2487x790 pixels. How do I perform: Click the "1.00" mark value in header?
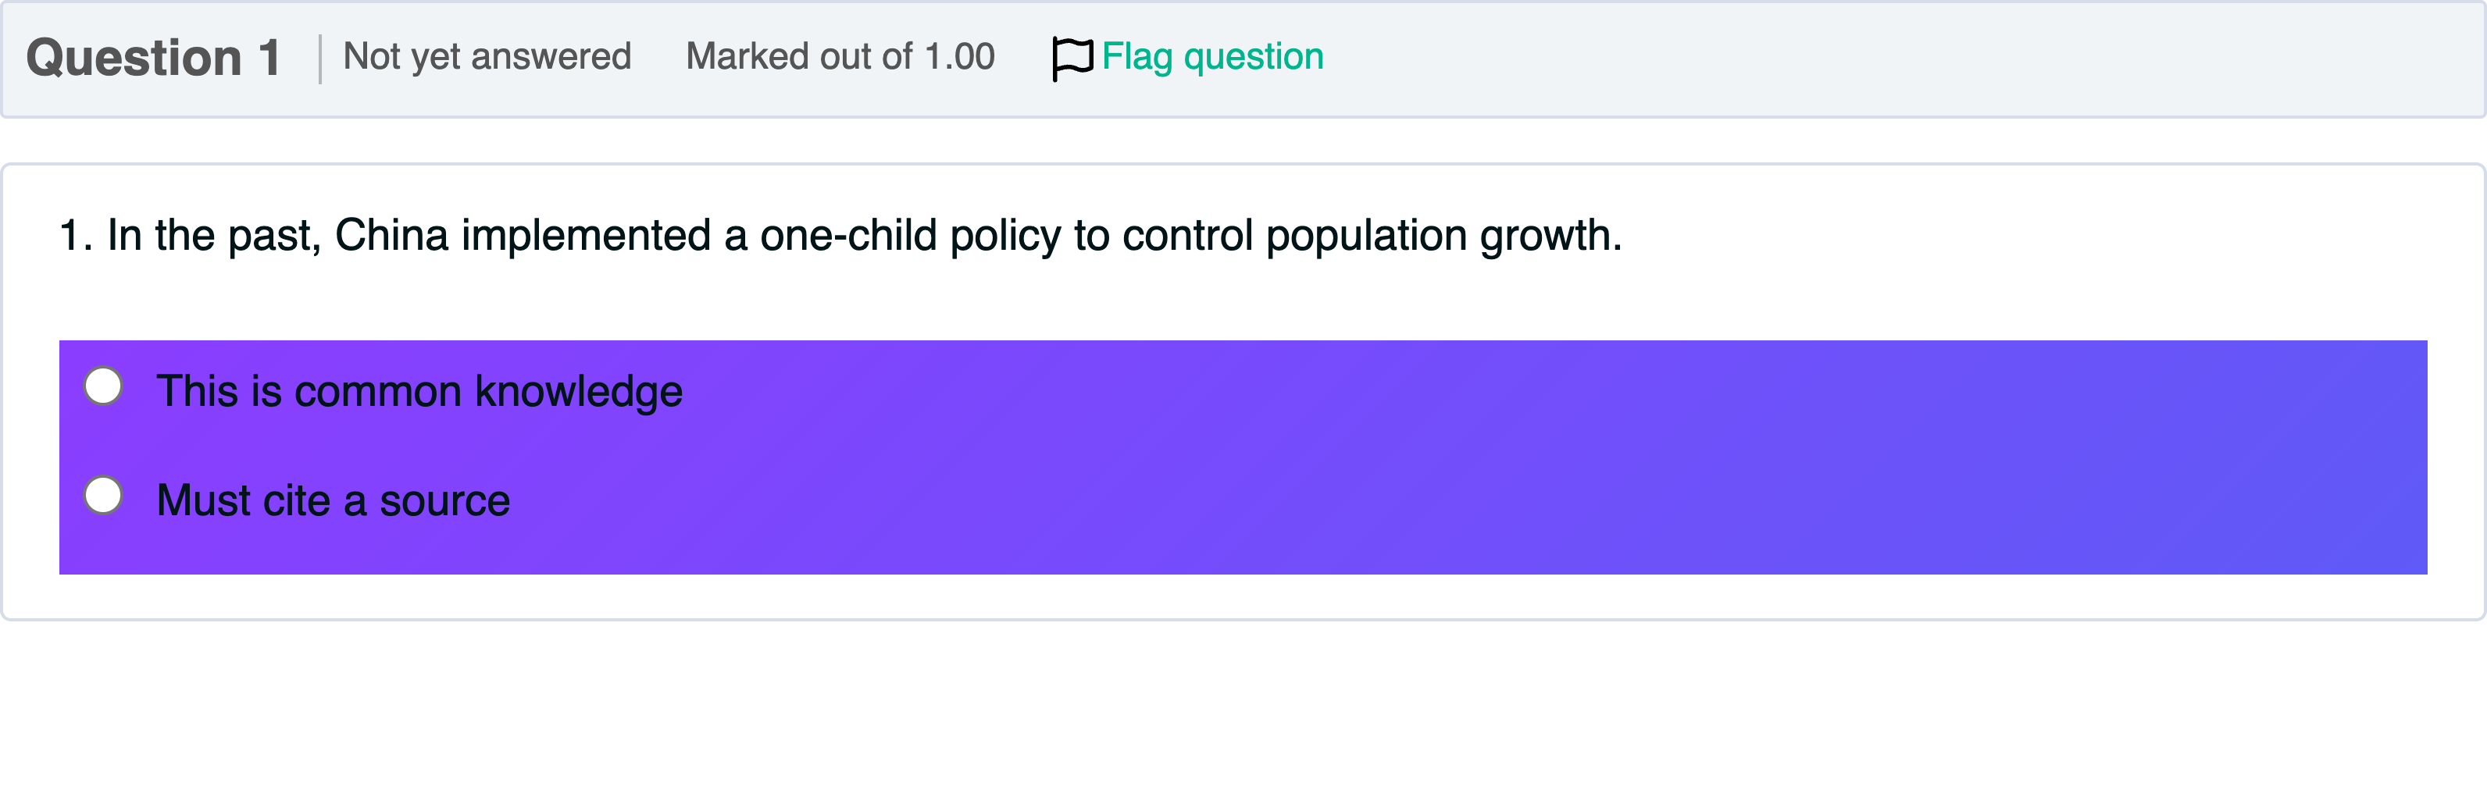pos(958,57)
